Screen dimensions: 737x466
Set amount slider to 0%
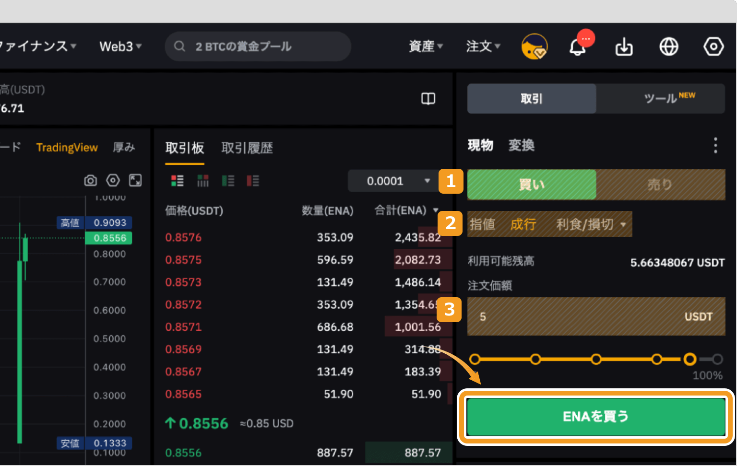(x=475, y=359)
